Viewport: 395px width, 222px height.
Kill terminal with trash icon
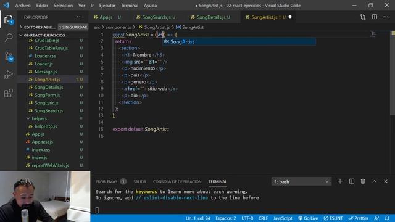(363, 181)
